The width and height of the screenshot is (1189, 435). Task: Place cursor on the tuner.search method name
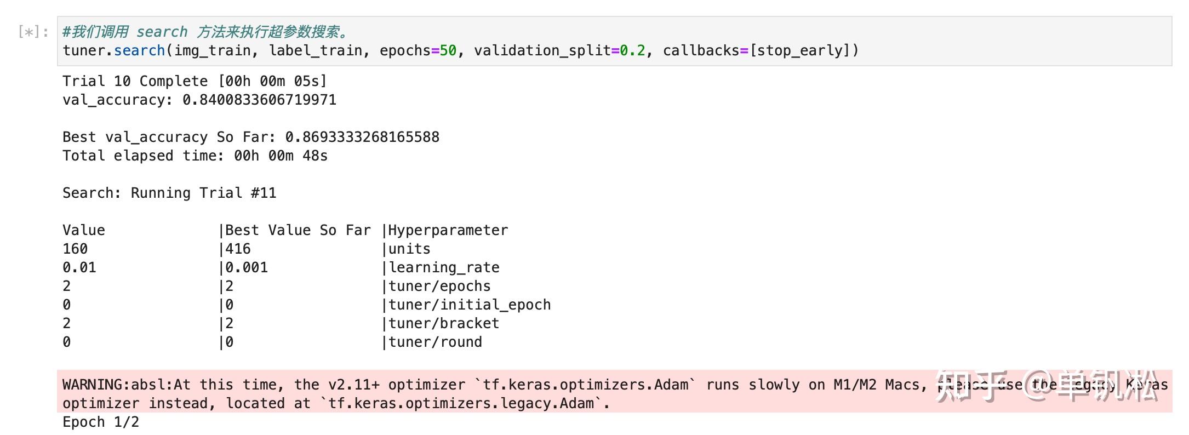tap(139, 50)
